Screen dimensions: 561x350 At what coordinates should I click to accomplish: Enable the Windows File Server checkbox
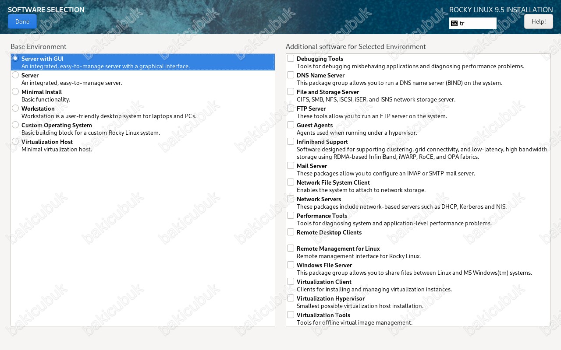[291, 265]
